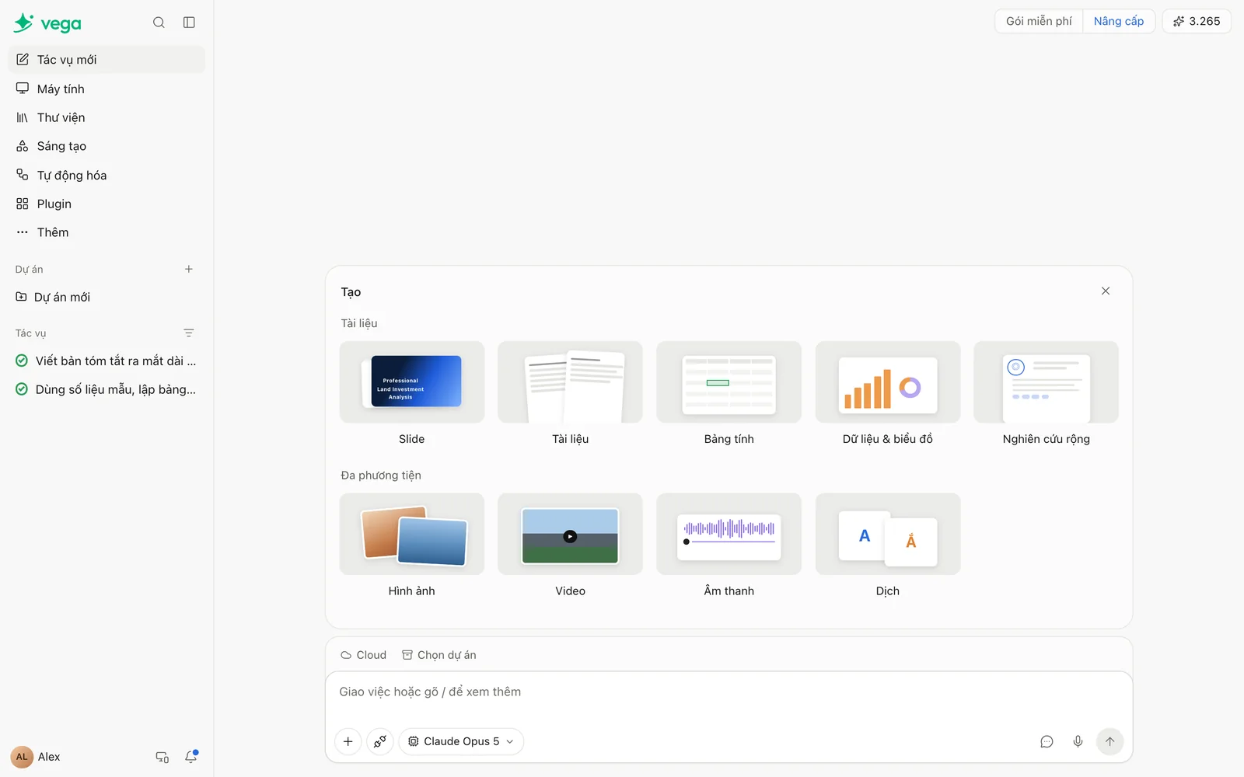
Task: Collapse the sidebar with the panel icon
Action: click(x=189, y=23)
